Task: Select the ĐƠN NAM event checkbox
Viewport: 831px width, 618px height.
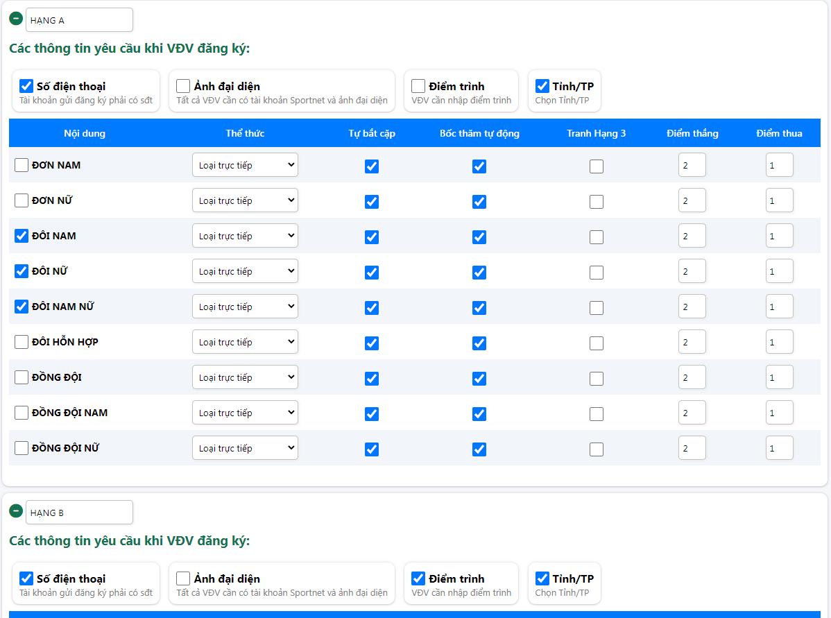Action: pyautogui.click(x=22, y=165)
